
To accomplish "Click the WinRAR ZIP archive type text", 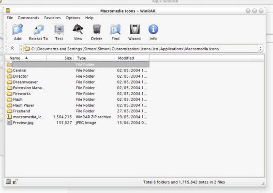I will pyautogui.click(x=93, y=117).
